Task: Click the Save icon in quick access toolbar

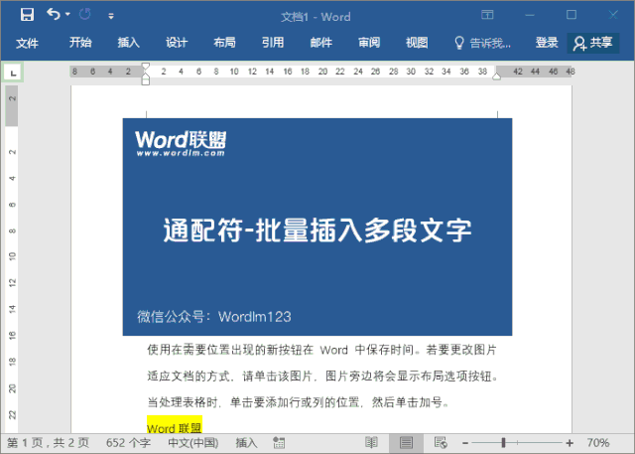Action: click(27, 15)
